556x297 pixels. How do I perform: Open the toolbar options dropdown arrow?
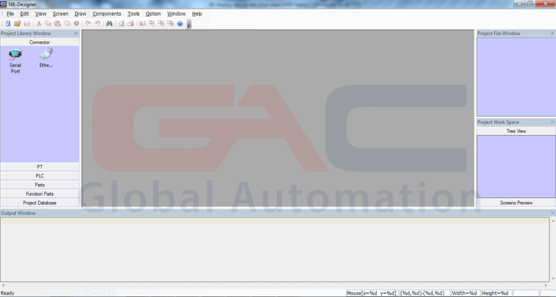tap(189, 24)
